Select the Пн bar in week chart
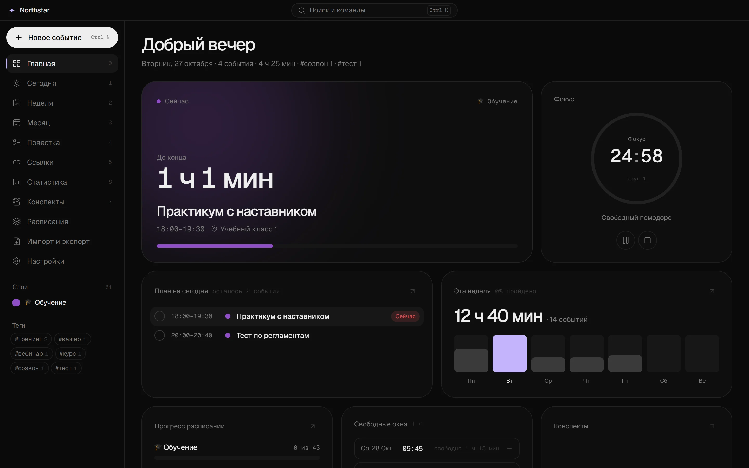 pyautogui.click(x=471, y=354)
